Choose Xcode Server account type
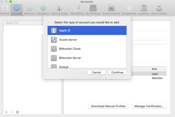 tap(87, 40)
